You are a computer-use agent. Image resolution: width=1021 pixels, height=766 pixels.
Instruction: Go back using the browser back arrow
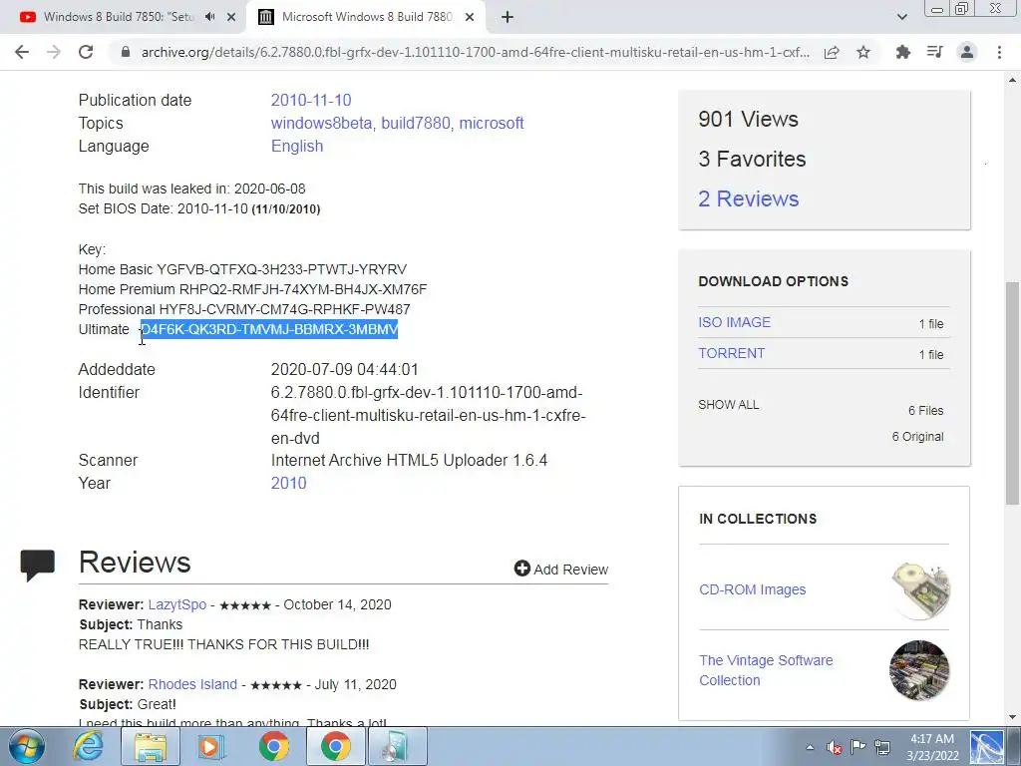(x=22, y=52)
